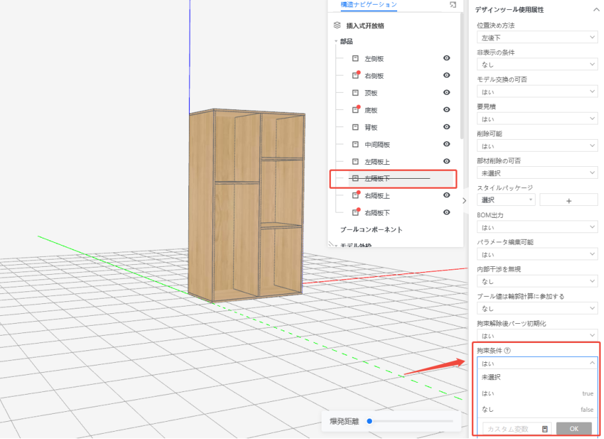The image size is (604, 439).
Task: Toggle visibility of 右隔板上
Action: 446,195
